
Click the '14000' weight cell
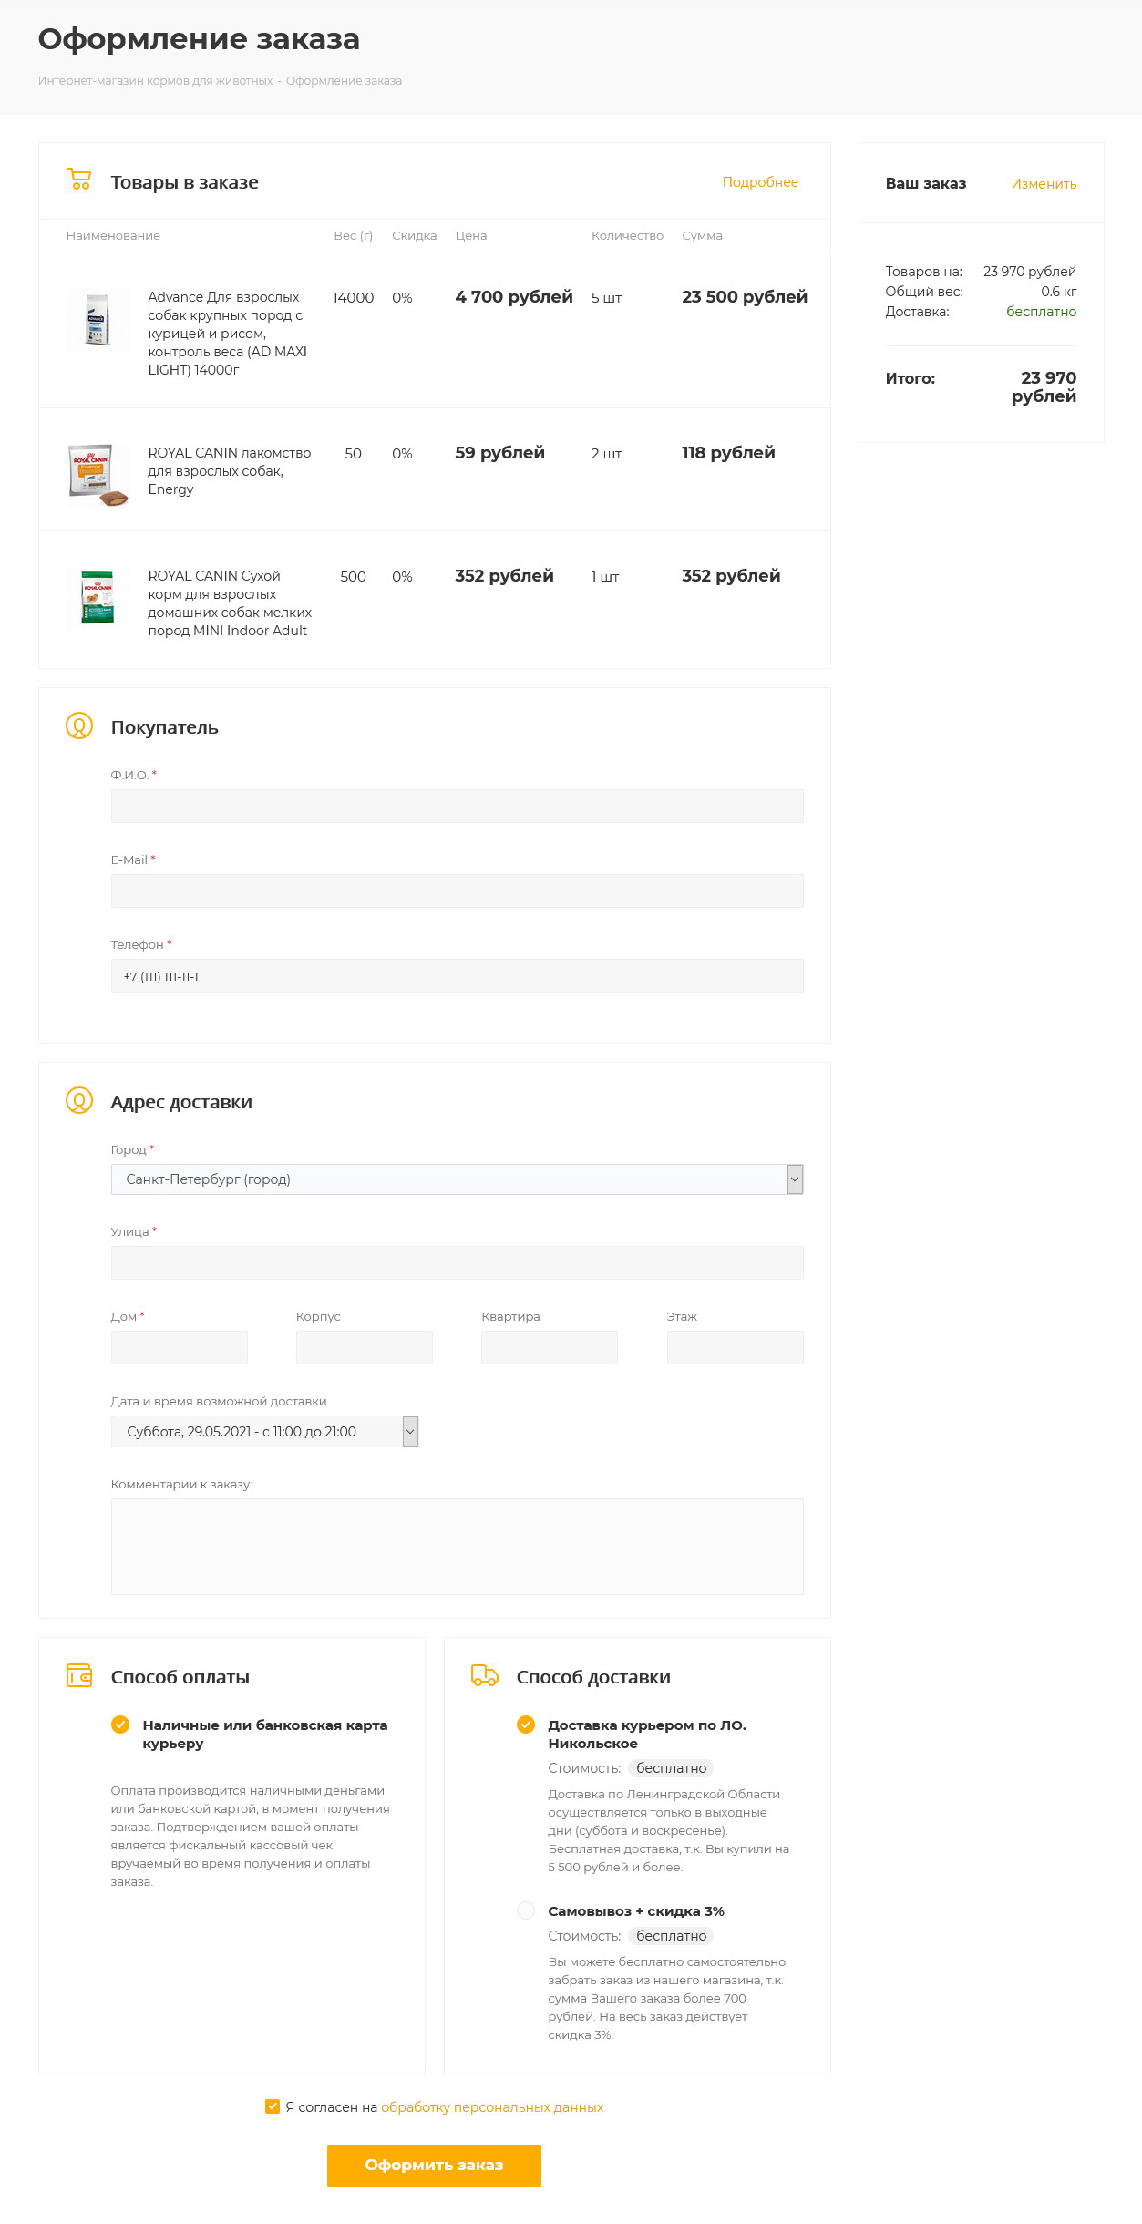click(353, 298)
